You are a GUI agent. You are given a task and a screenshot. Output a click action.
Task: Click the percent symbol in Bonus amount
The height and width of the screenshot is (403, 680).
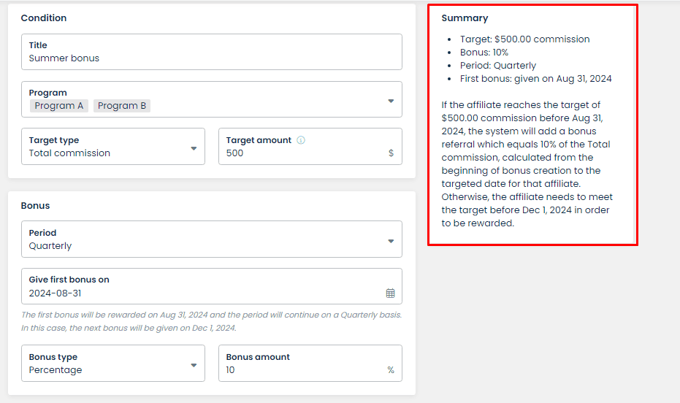(x=391, y=370)
